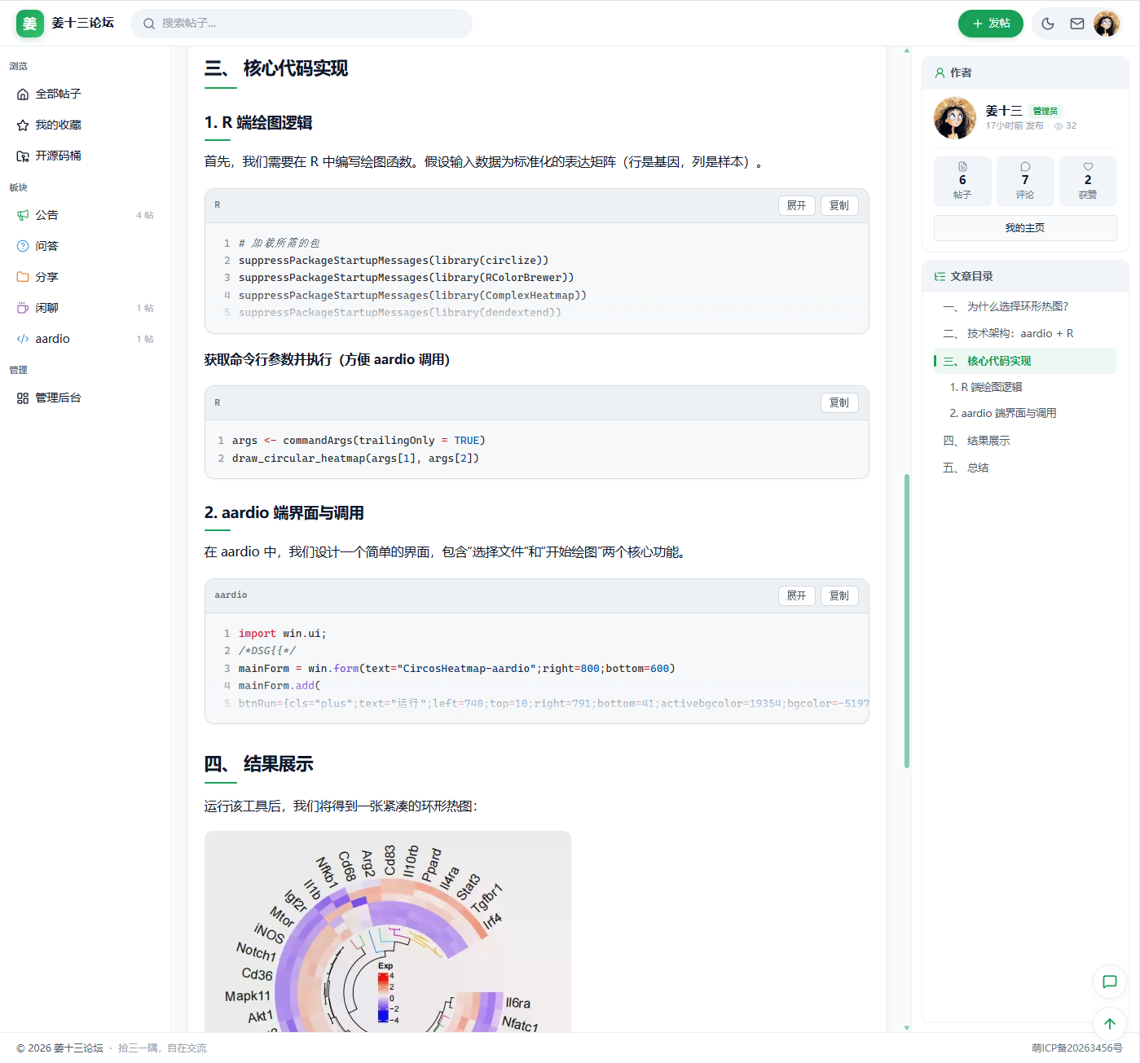The width and height of the screenshot is (1140, 1063).
Task: Open 我的主页 profile button
Action: pos(1025,228)
